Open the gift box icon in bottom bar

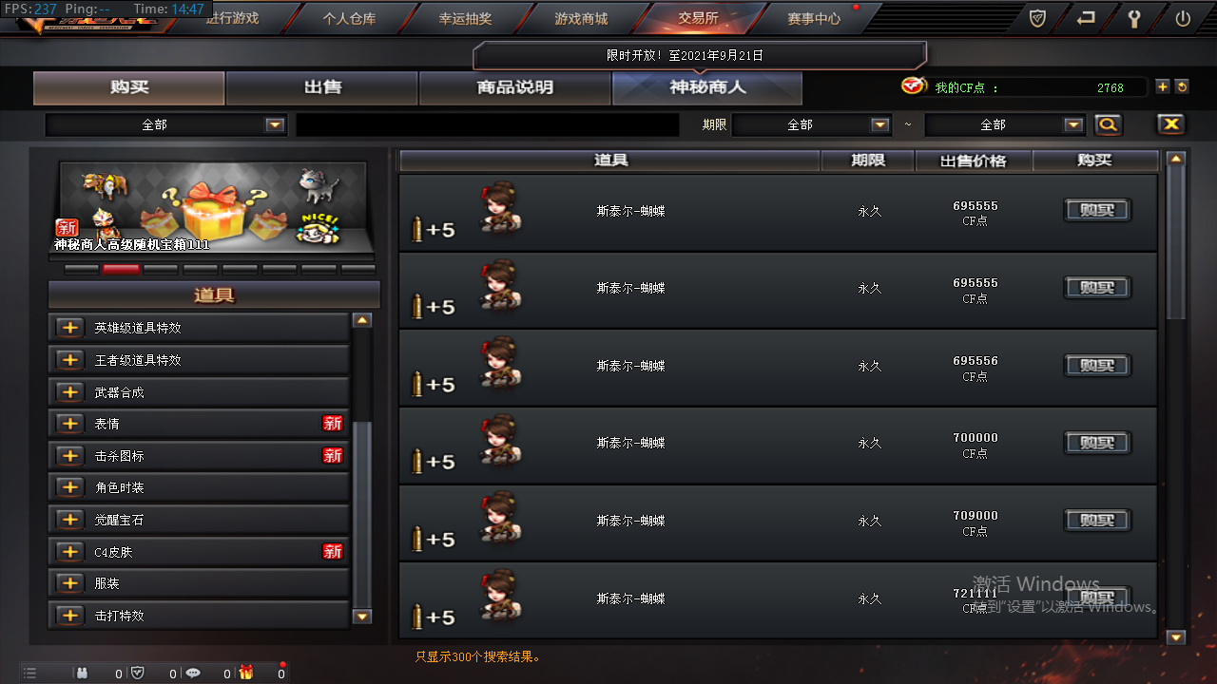[x=246, y=673]
